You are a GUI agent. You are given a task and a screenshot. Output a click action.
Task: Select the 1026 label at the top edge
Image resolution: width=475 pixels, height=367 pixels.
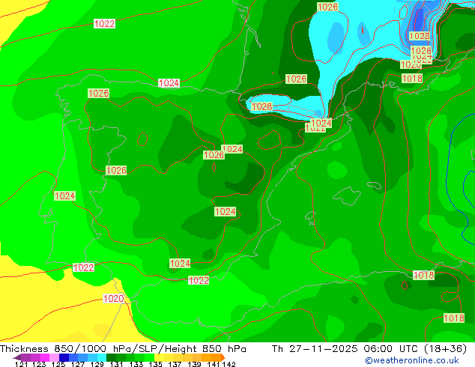point(327,7)
